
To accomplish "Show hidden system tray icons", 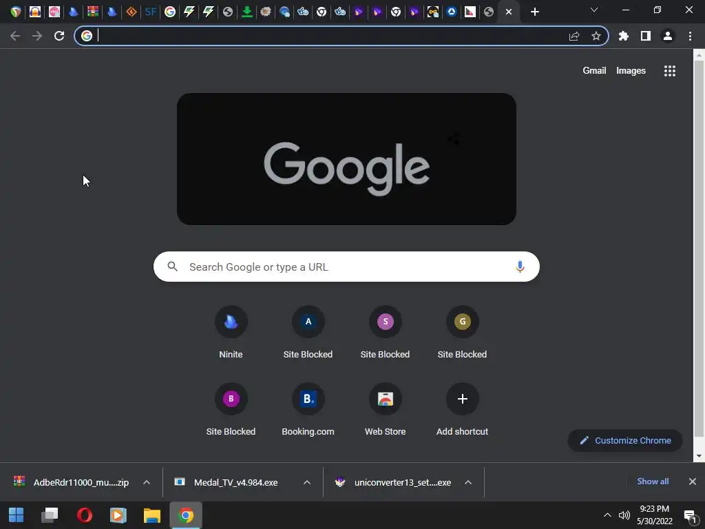I will pyautogui.click(x=607, y=515).
